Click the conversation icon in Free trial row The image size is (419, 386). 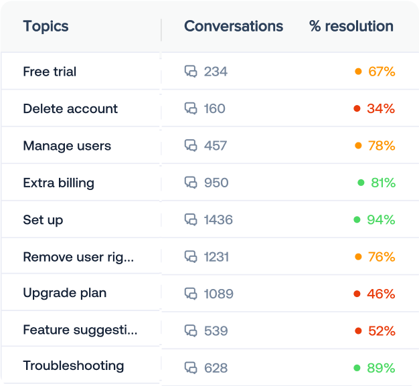click(x=191, y=72)
